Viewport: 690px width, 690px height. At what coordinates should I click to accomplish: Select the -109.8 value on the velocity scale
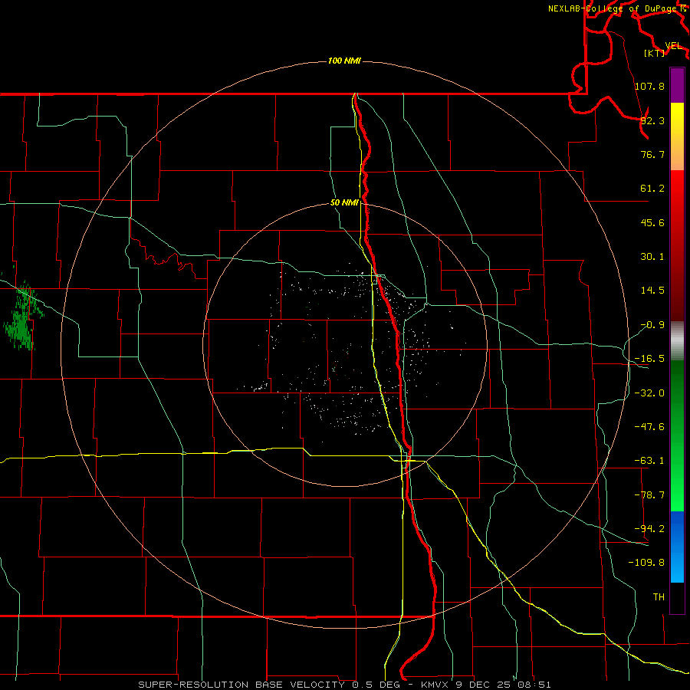pyautogui.click(x=646, y=563)
